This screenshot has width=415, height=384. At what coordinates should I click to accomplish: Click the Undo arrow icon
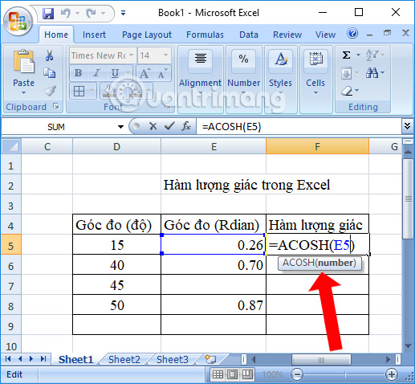click(66, 13)
